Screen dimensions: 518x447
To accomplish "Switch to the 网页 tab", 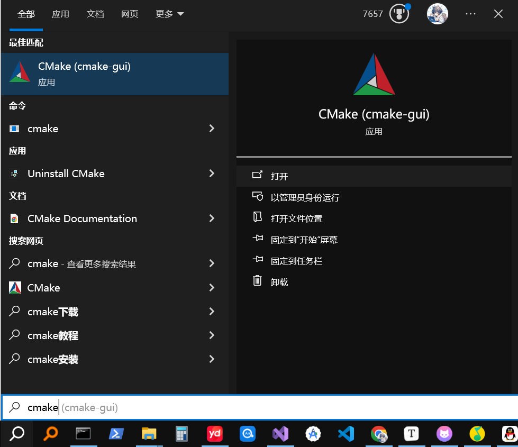I will pyautogui.click(x=130, y=14).
